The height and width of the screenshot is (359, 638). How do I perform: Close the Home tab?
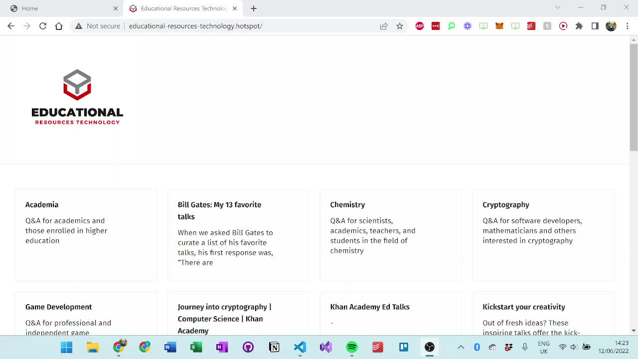click(x=116, y=8)
